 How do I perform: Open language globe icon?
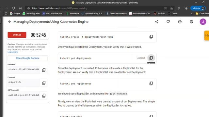click(191, 22)
